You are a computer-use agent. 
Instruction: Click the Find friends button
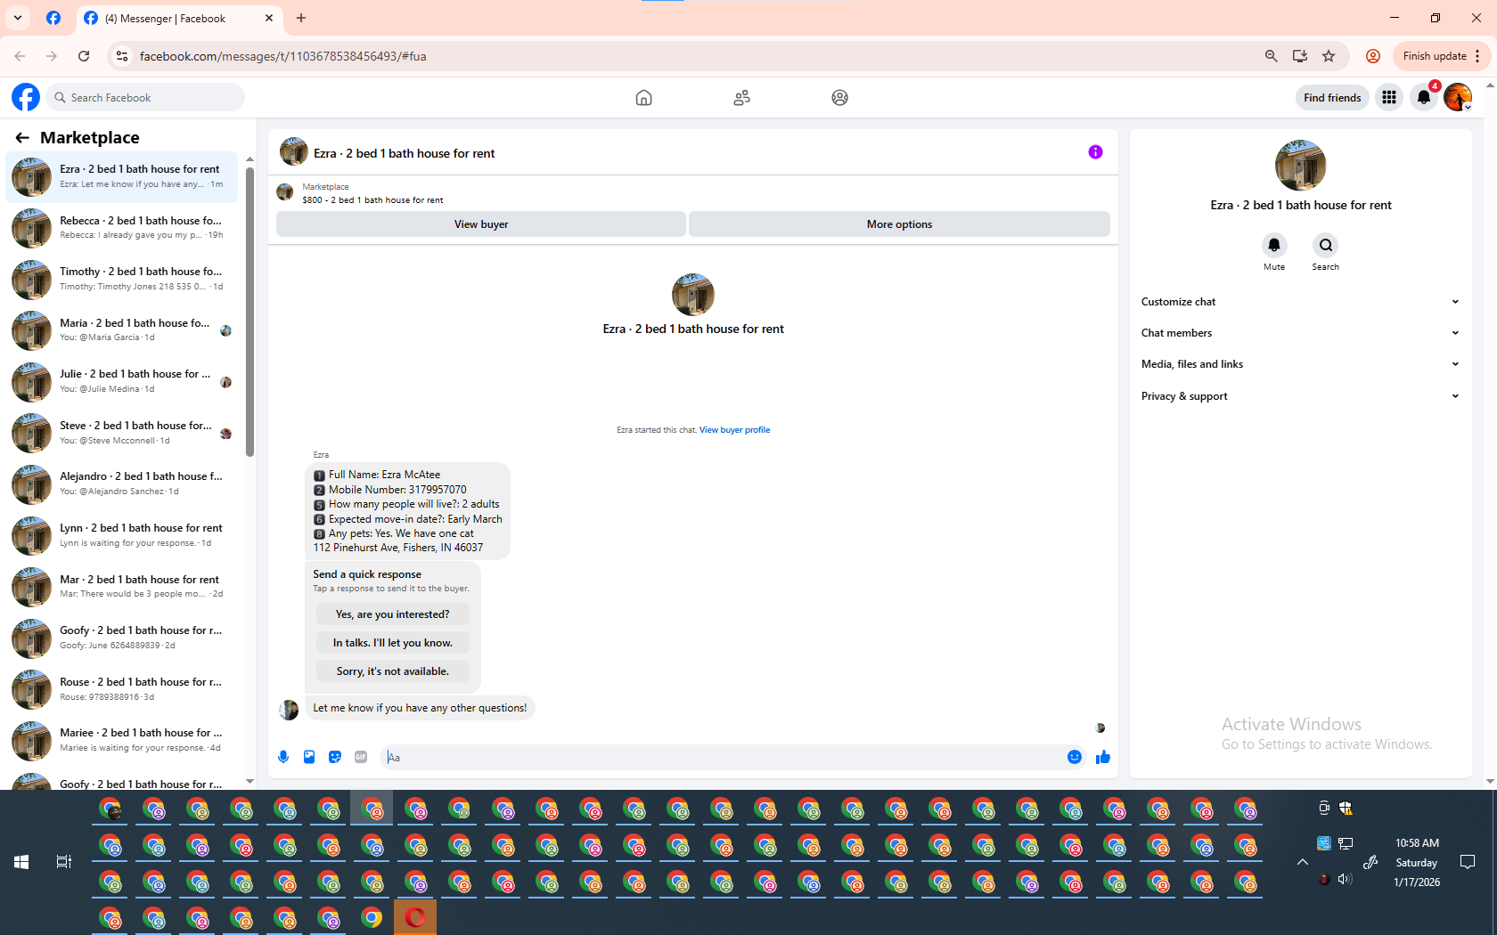[1332, 97]
